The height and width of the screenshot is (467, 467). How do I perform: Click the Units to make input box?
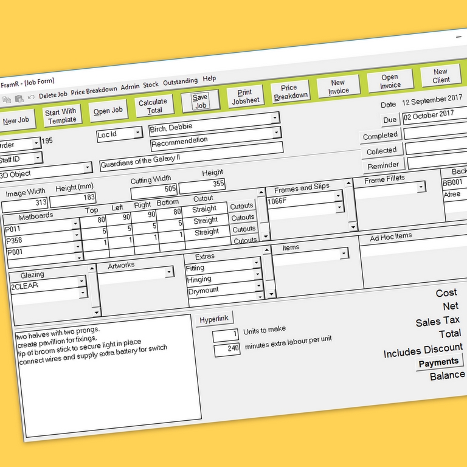pos(226,336)
